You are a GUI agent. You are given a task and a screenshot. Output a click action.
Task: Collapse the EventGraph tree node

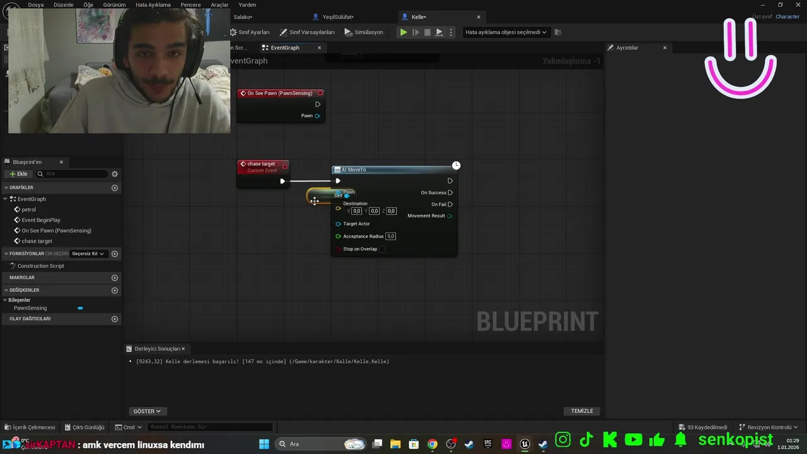6,199
